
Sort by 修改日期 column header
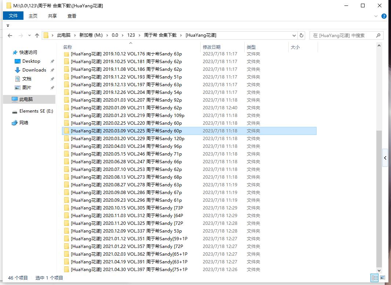[x=212, y=47]
